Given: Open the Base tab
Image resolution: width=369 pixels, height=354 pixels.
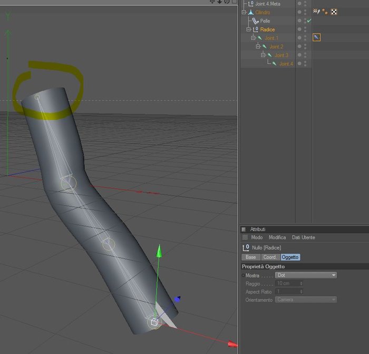Looking at the screenshot, I should tap(251, 257).
